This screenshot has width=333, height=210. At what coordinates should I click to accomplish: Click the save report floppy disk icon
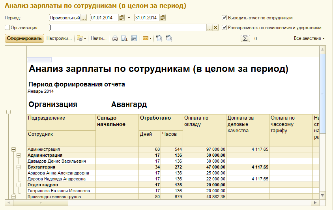point(134,39)
